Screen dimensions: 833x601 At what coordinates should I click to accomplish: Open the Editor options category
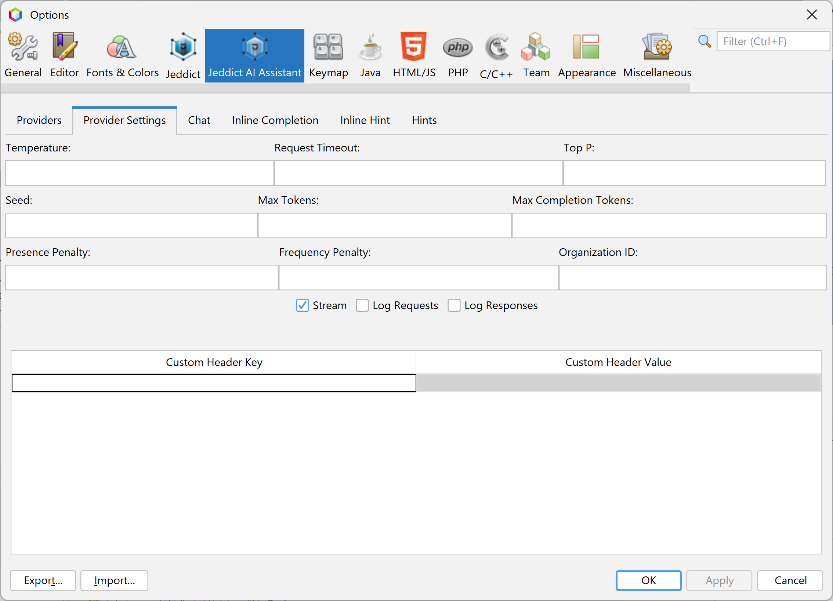pos(64,55)
